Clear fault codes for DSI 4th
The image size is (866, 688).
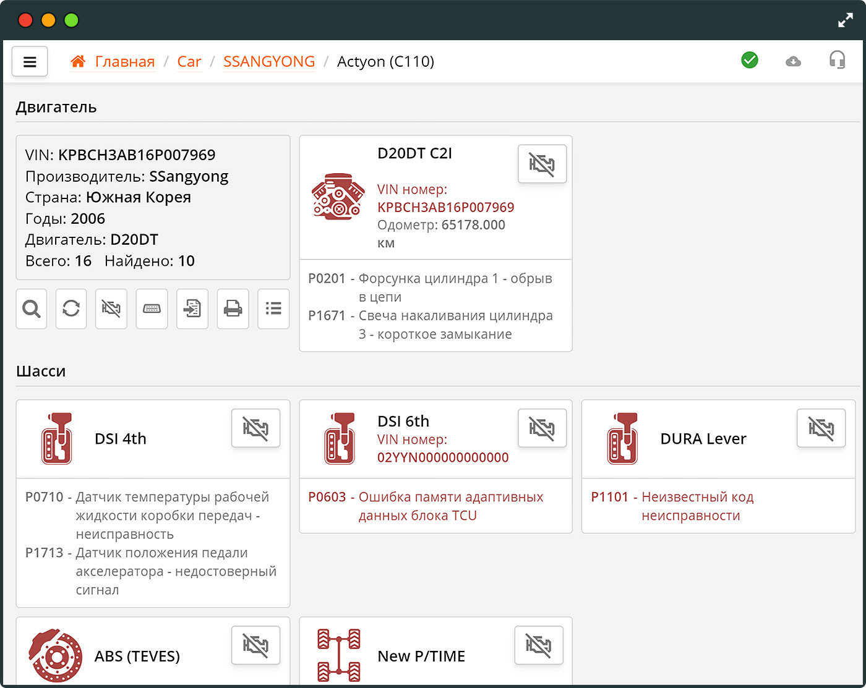pyautogui.click(x=255, y=428)
